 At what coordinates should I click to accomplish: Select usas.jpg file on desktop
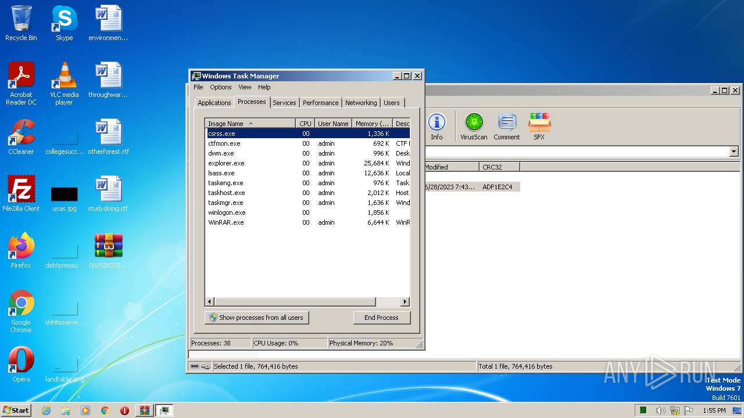64,197
